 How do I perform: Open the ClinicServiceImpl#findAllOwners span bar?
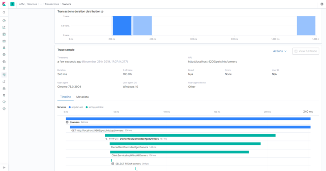179,152
